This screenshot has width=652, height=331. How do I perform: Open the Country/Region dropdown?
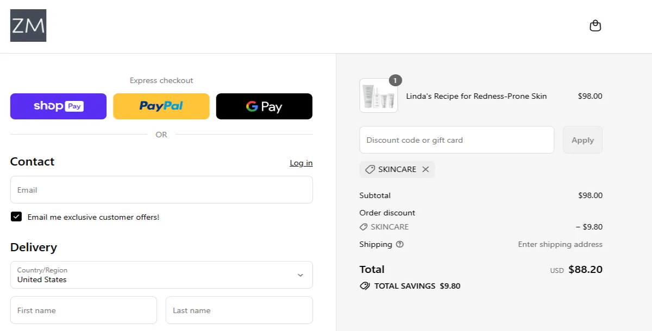[161, 275]
